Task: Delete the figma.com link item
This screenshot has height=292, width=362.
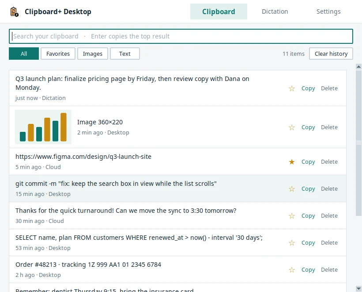Action: click(x=329, y=162)
